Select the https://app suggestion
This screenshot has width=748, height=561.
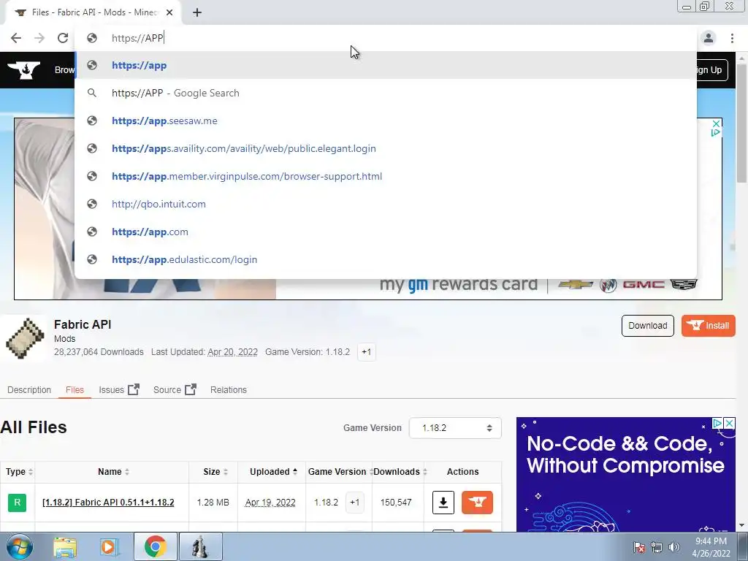pos(386,65)
